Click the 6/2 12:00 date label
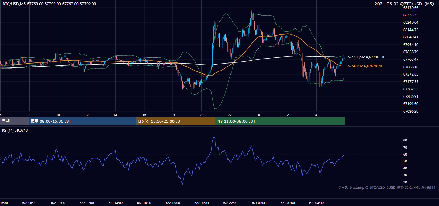This screenshot has height=206, width=439. point(86,203)
